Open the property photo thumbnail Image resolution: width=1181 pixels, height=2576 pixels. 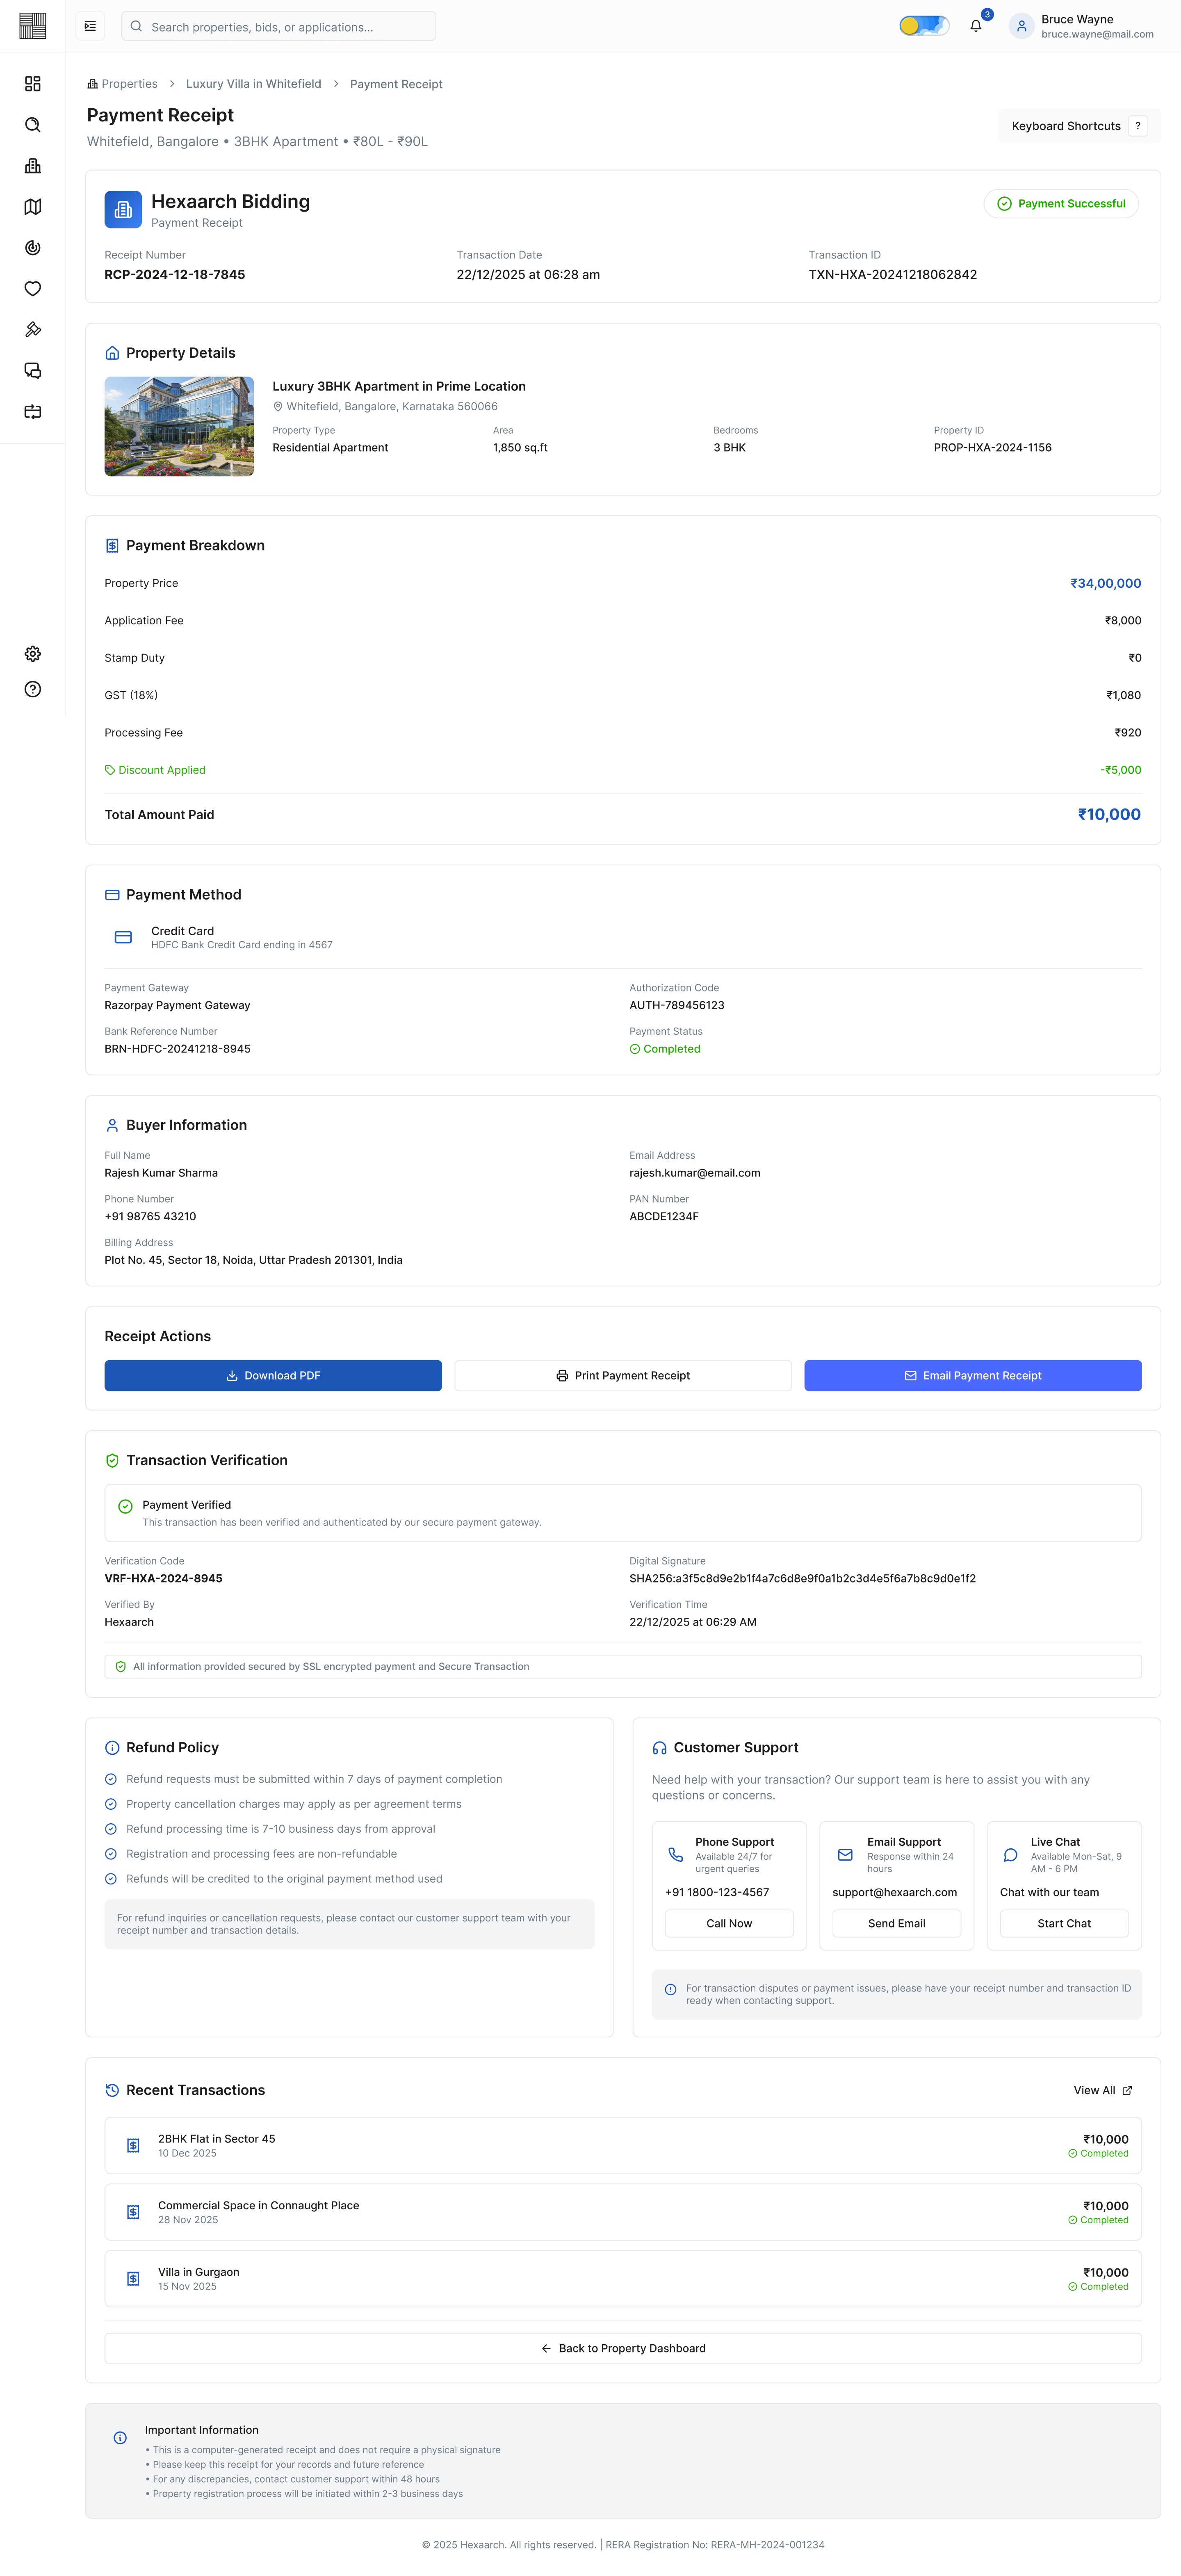coord(179,427)
